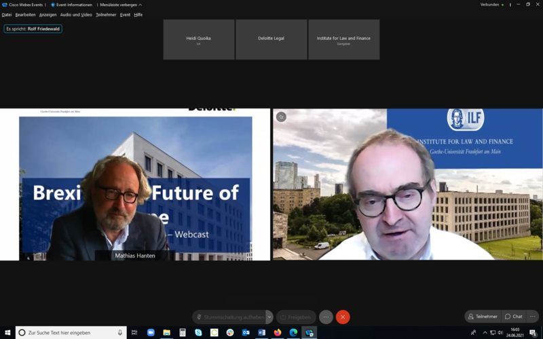Open Slack from the taskbar
Viewport: 543px width, 339px height.
230,332
